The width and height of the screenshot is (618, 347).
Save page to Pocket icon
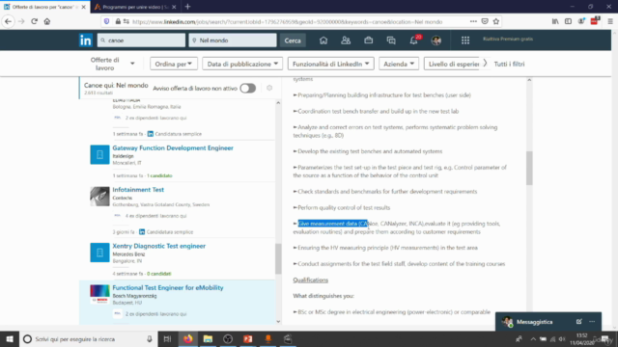(x=485, y=21)
